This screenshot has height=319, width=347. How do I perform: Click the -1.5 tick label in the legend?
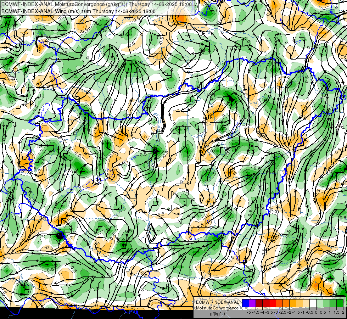click(x=296, y=312)
